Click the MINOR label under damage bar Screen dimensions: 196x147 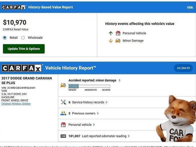(72, 90)
